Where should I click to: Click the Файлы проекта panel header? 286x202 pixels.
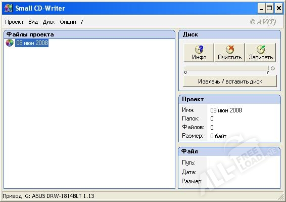pos(89,34)
